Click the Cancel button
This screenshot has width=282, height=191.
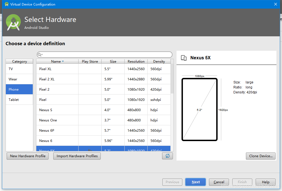point(219,182)
